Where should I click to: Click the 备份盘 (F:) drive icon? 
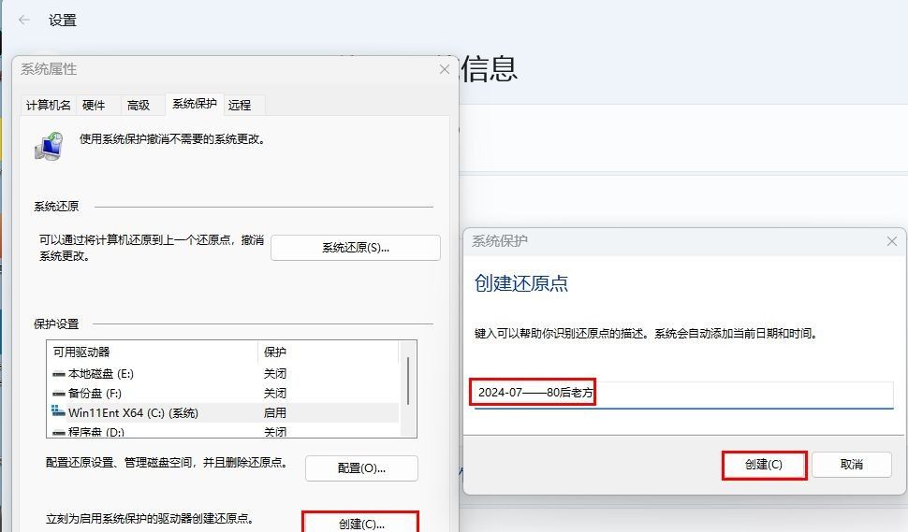click(x=58, y=394)
